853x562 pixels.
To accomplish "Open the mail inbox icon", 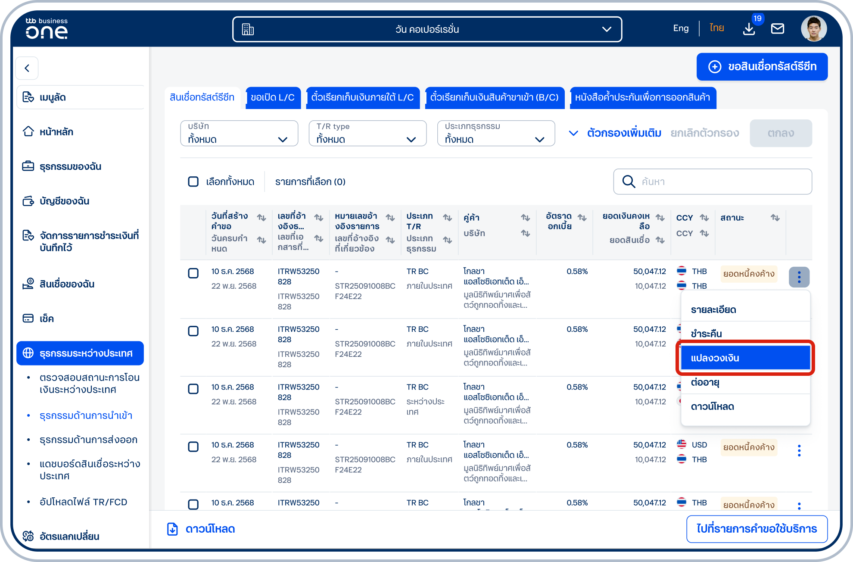I will pos(777,29).
